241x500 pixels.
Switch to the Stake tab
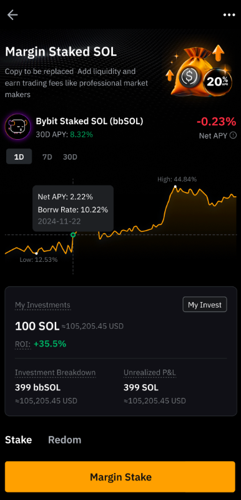point(19,440)
